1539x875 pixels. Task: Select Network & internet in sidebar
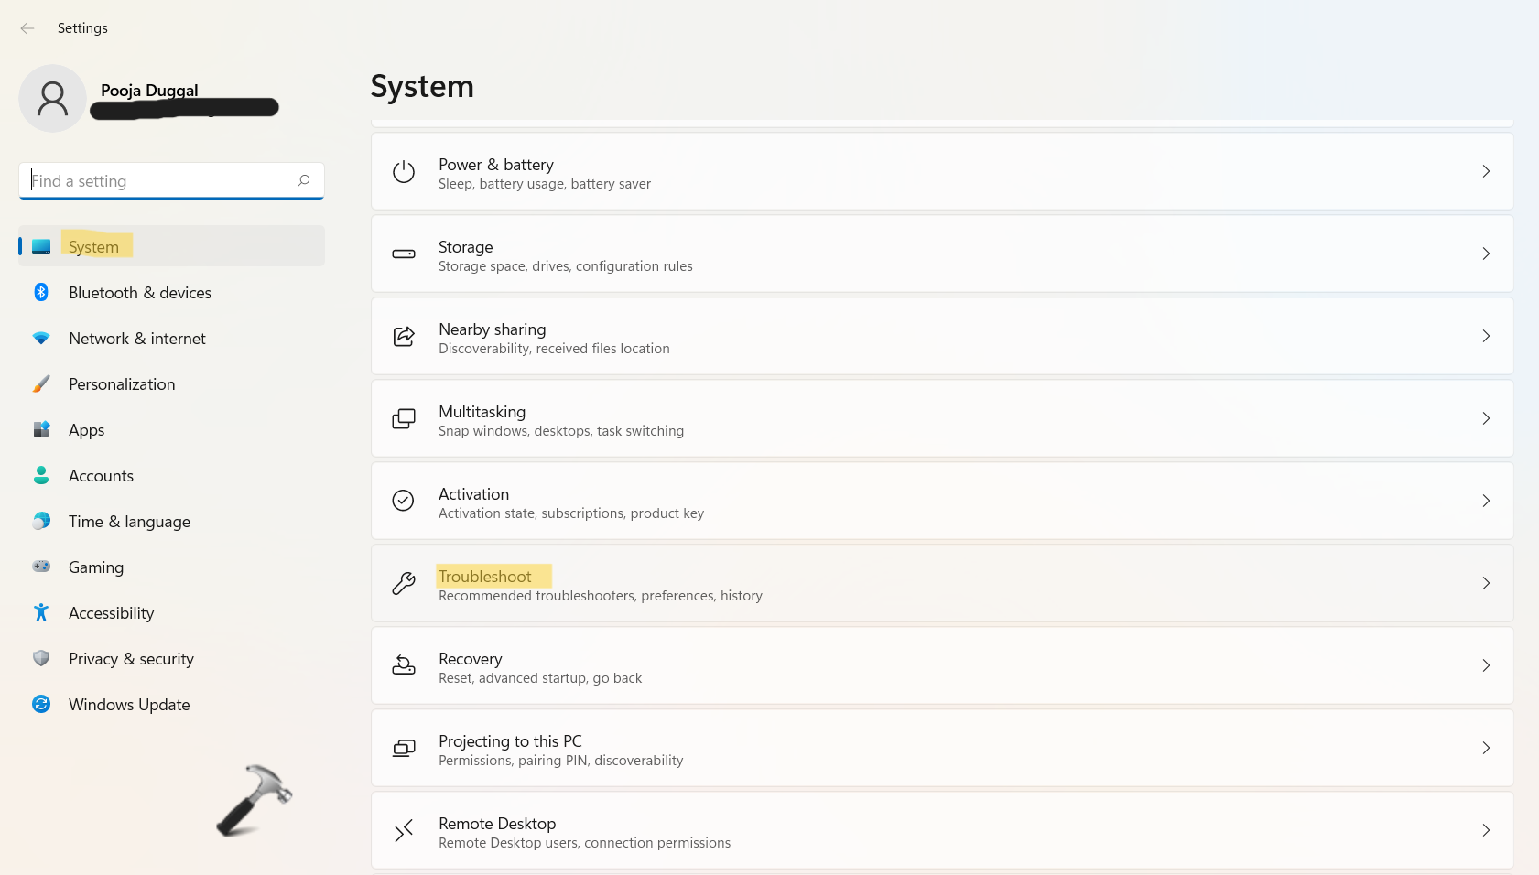pos(137,339)
